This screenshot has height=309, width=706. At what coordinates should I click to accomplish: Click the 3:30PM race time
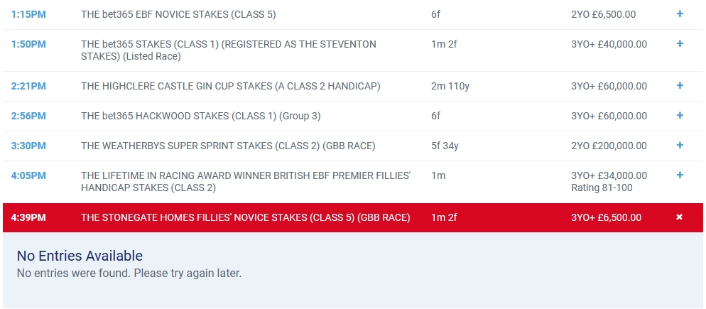pos(28,146)
